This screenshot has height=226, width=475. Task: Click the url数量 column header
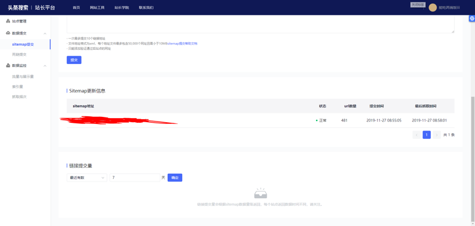[350, 106]
